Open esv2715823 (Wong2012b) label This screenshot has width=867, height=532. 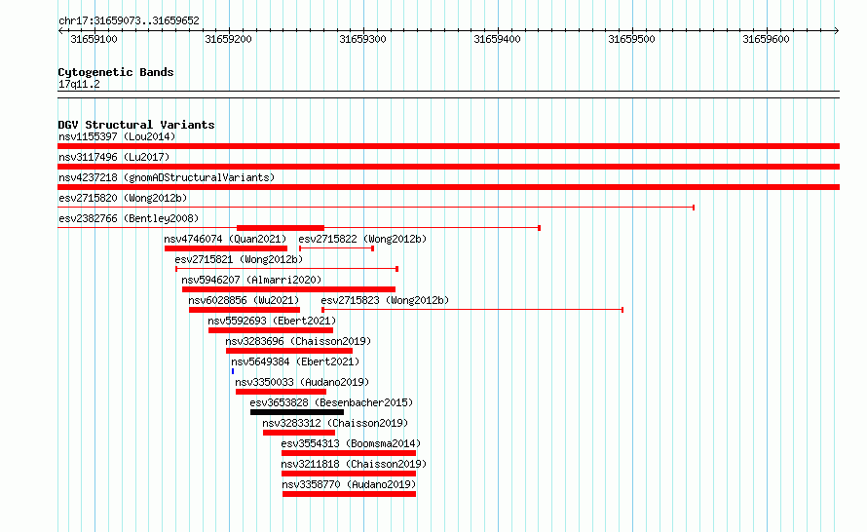[x=385, y=300]
